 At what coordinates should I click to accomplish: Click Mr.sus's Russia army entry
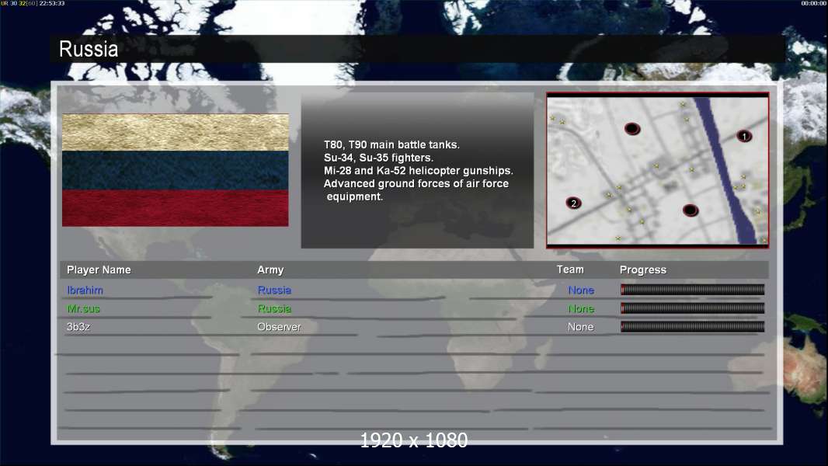(x=274, y=309)
